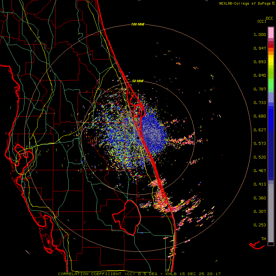Viewport: 276px width, 276px height.
Task: Click the 50 NMI range ring label
Action: click(x=138, y=81)
